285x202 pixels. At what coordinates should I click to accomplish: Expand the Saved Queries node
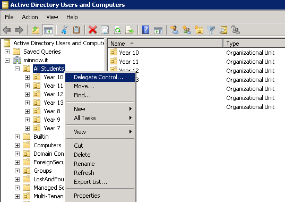7,52
